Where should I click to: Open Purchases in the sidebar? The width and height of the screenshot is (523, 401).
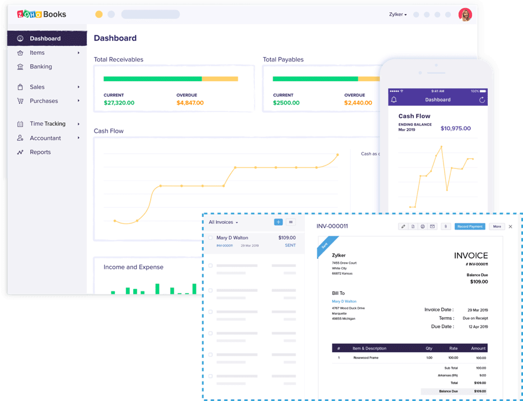pyautogui.click(x=44, y=101)
